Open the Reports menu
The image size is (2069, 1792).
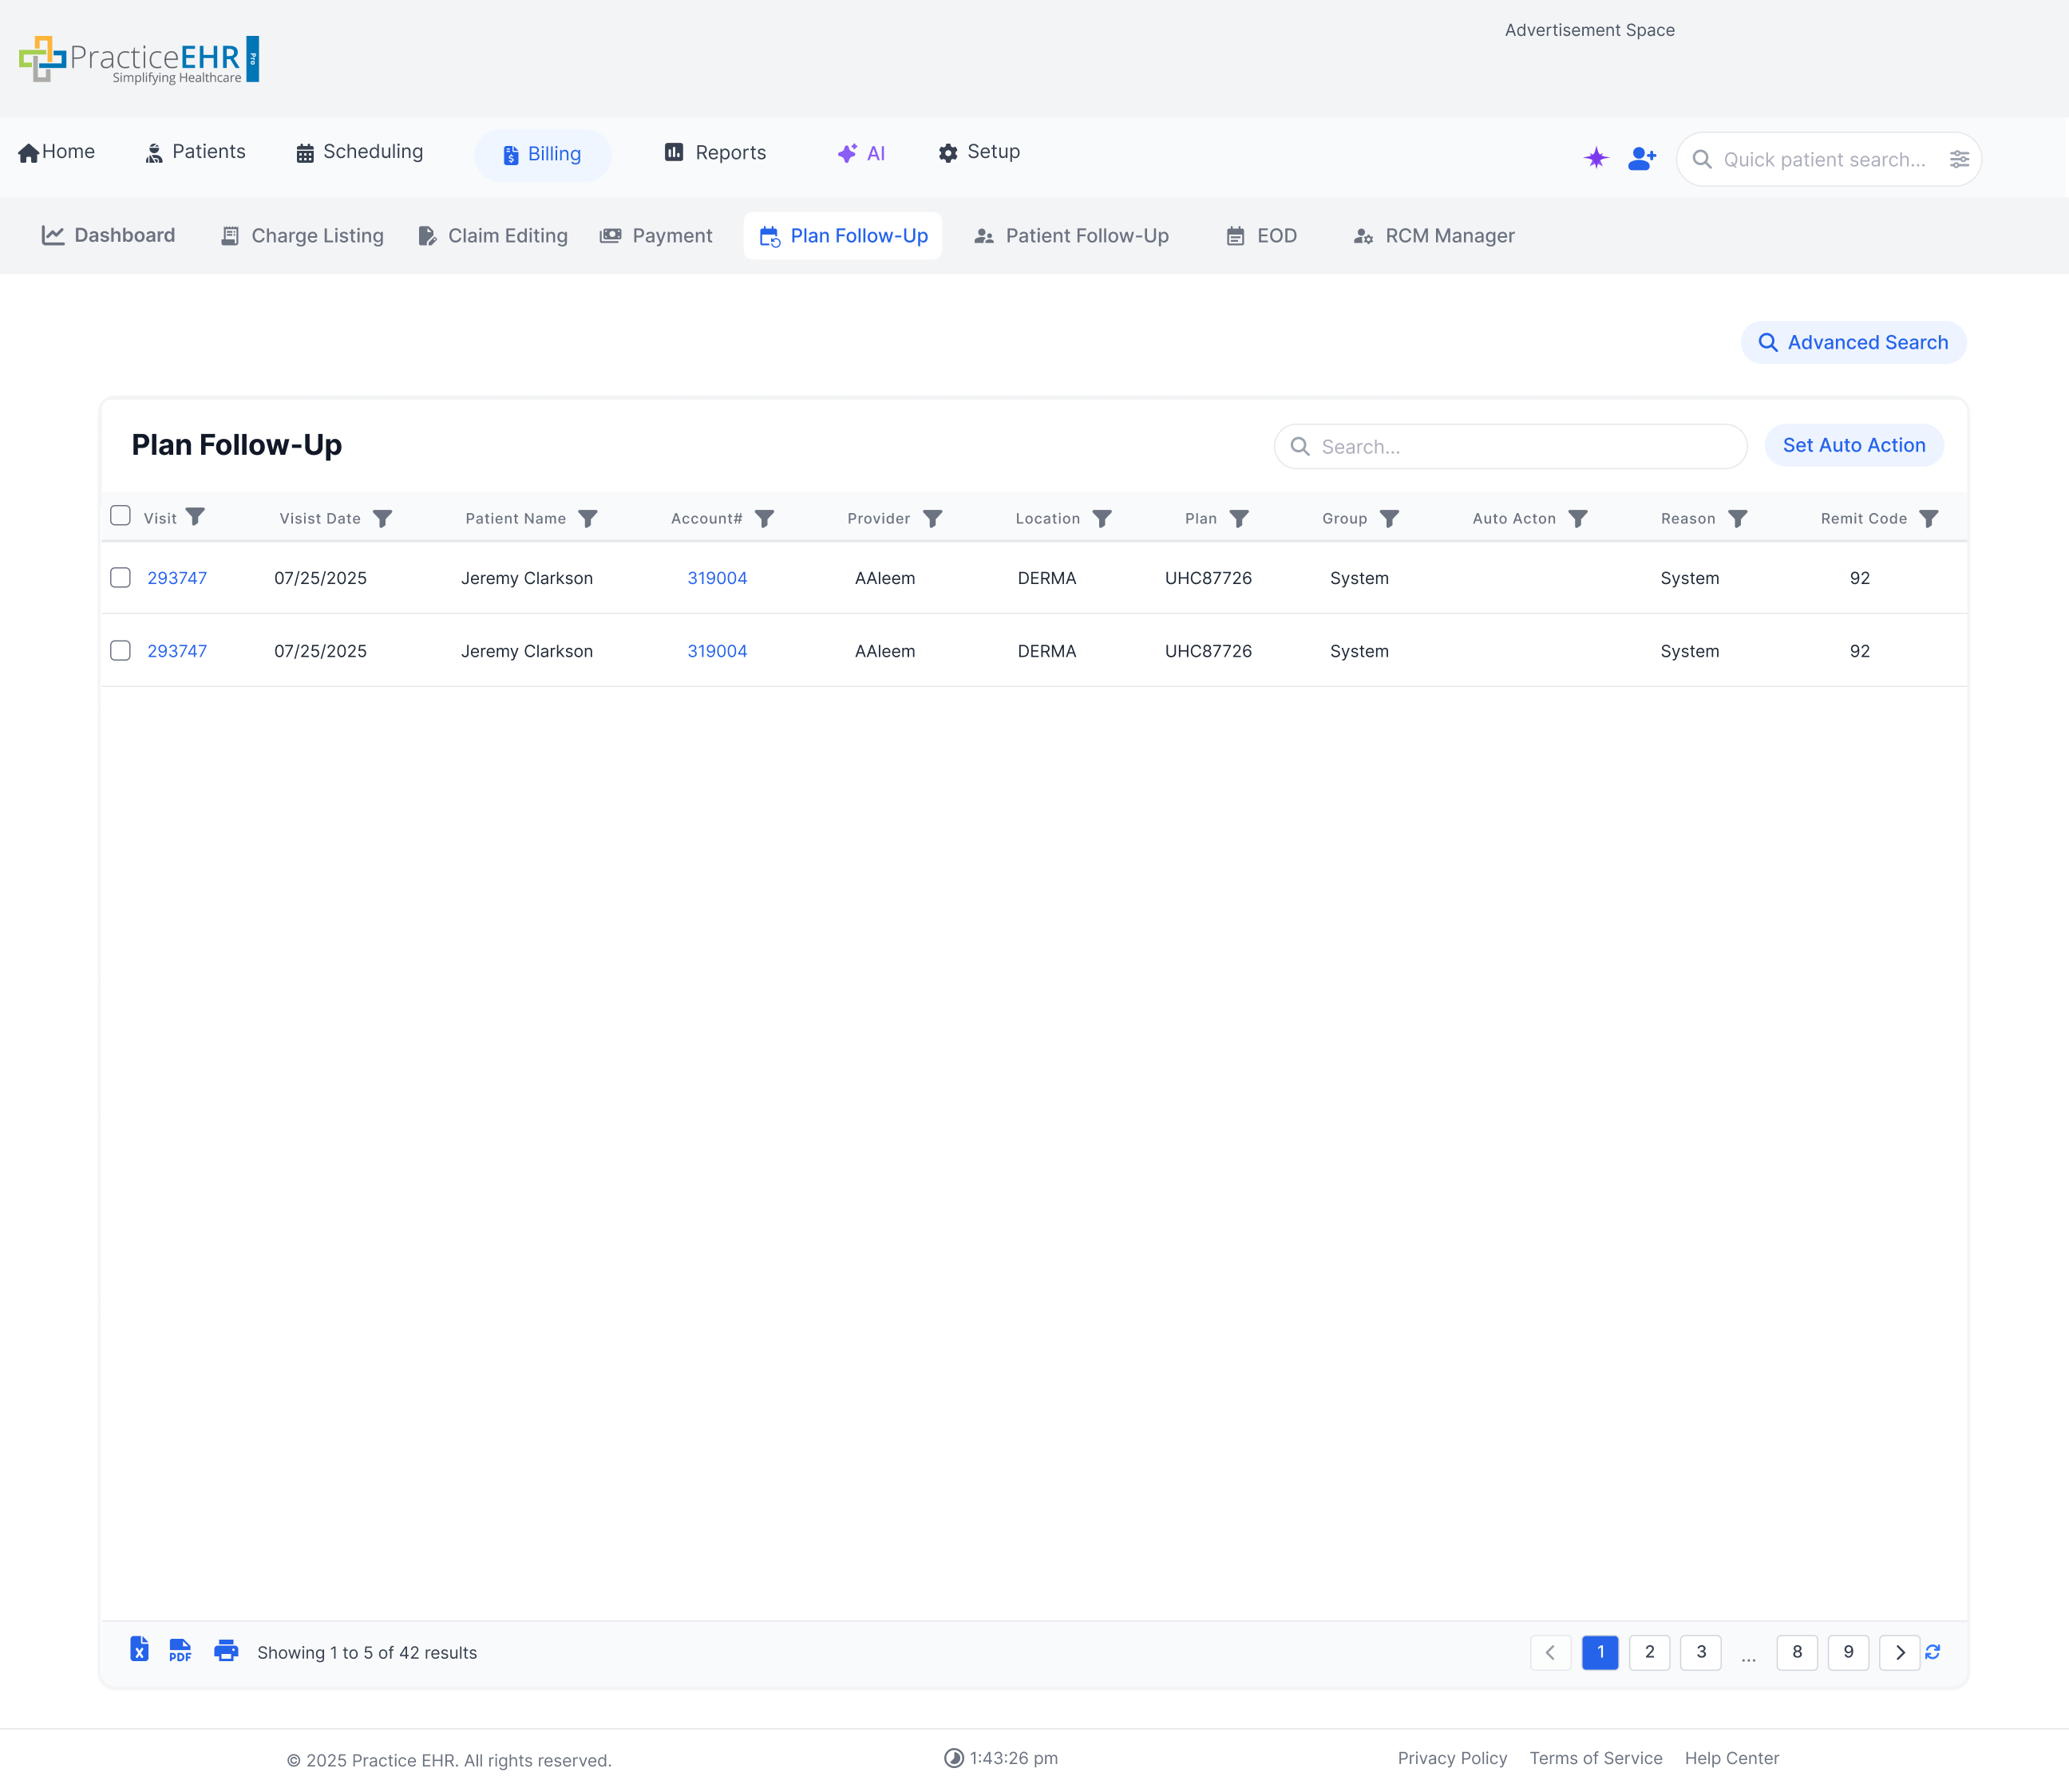pyautogui.click(x=714, y=152)
